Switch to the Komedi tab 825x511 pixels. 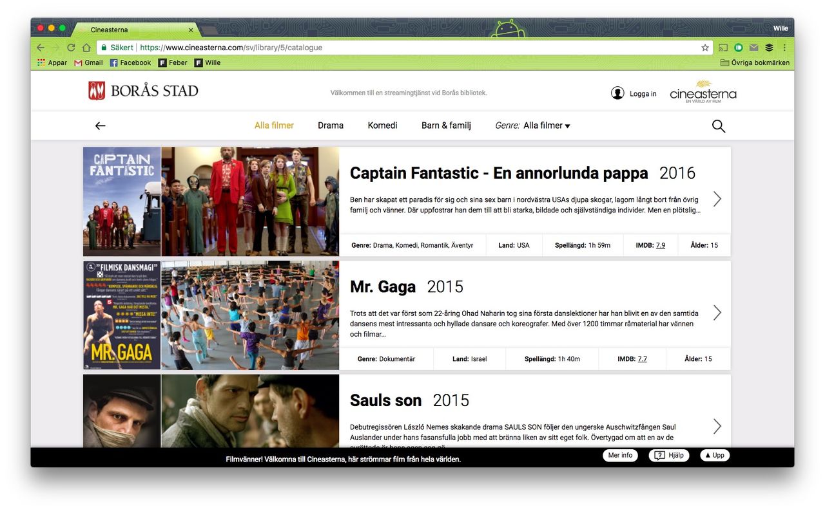(x=382, y=125)
